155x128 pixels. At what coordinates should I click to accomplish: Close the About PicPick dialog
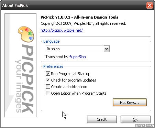[150, 6]
